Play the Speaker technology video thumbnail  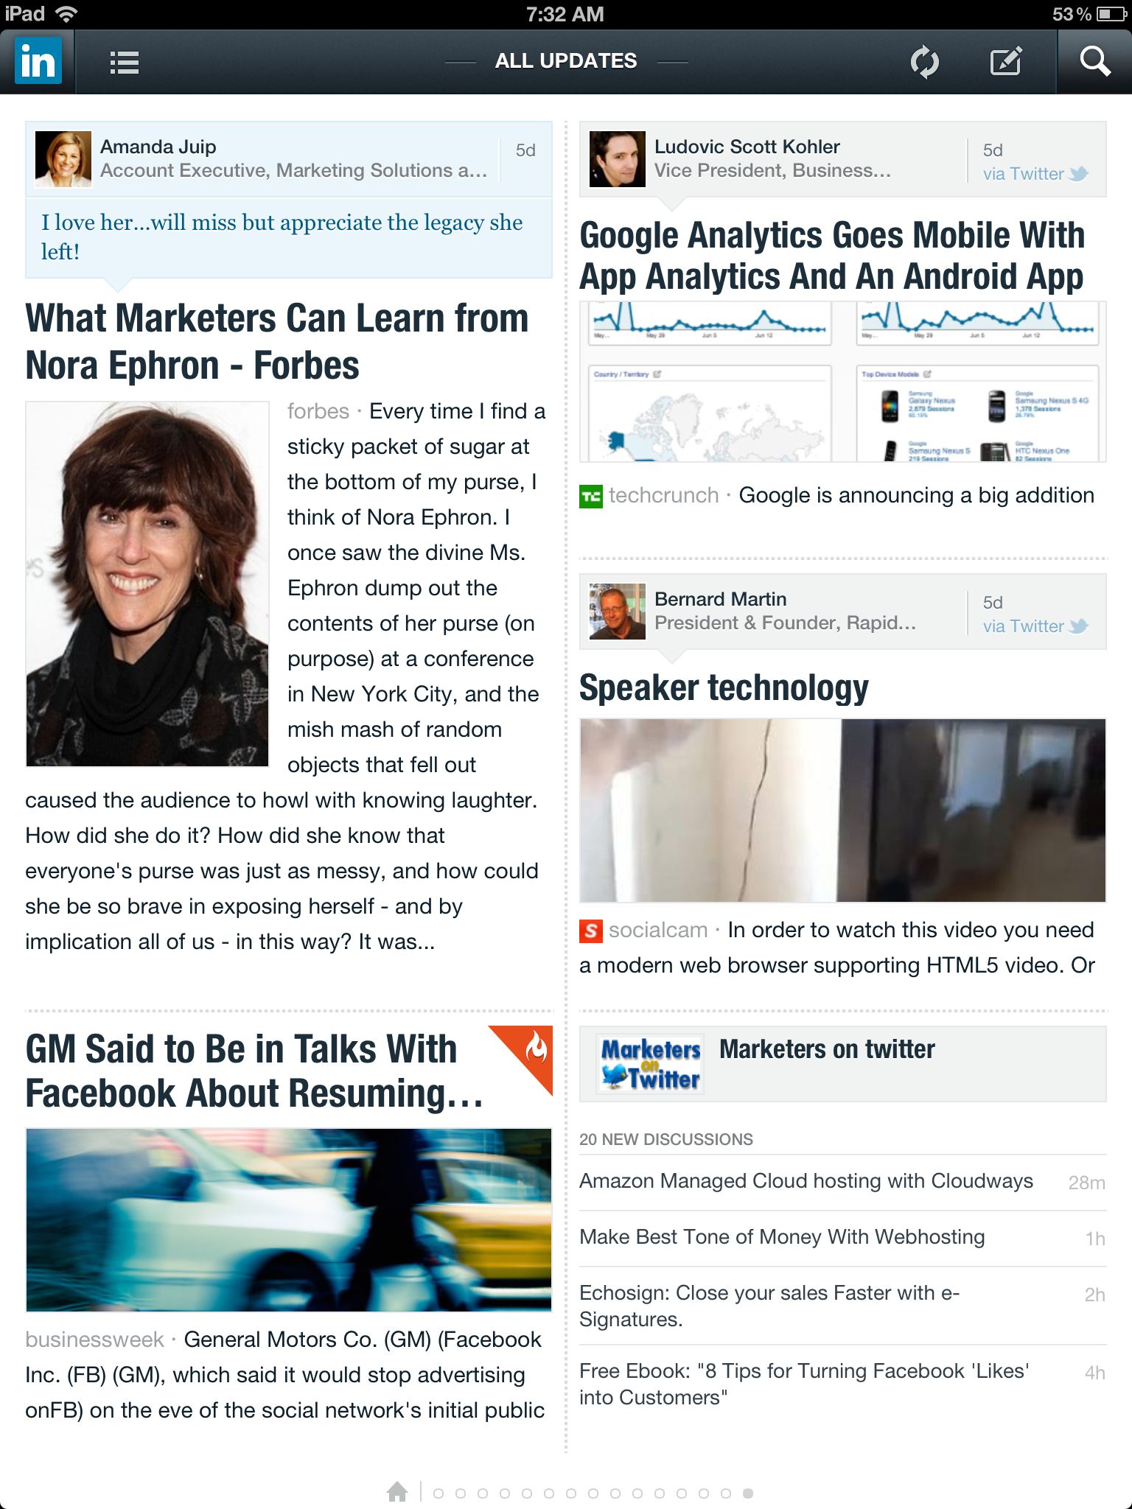pyautogui.click(x=843, y=810)
